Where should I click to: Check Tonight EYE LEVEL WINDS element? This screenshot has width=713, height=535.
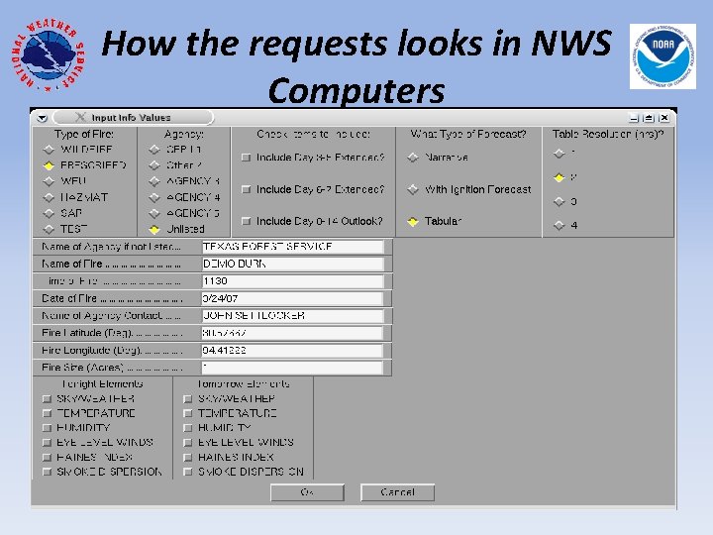[x=47, y=443]
